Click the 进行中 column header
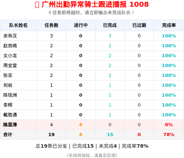The image size is (184, 158). (x=81, y=25)
